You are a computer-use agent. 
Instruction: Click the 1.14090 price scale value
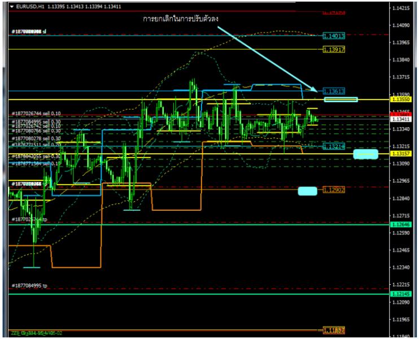point(401,25)
